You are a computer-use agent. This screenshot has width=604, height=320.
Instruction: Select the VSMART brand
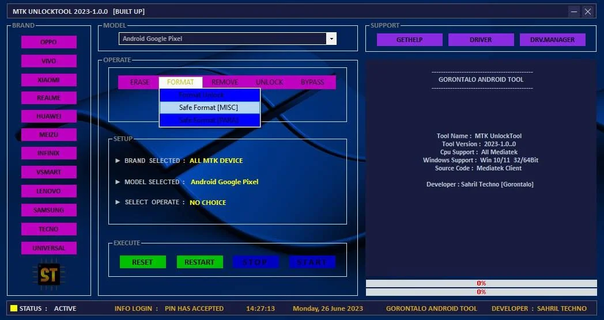(48, 172)
